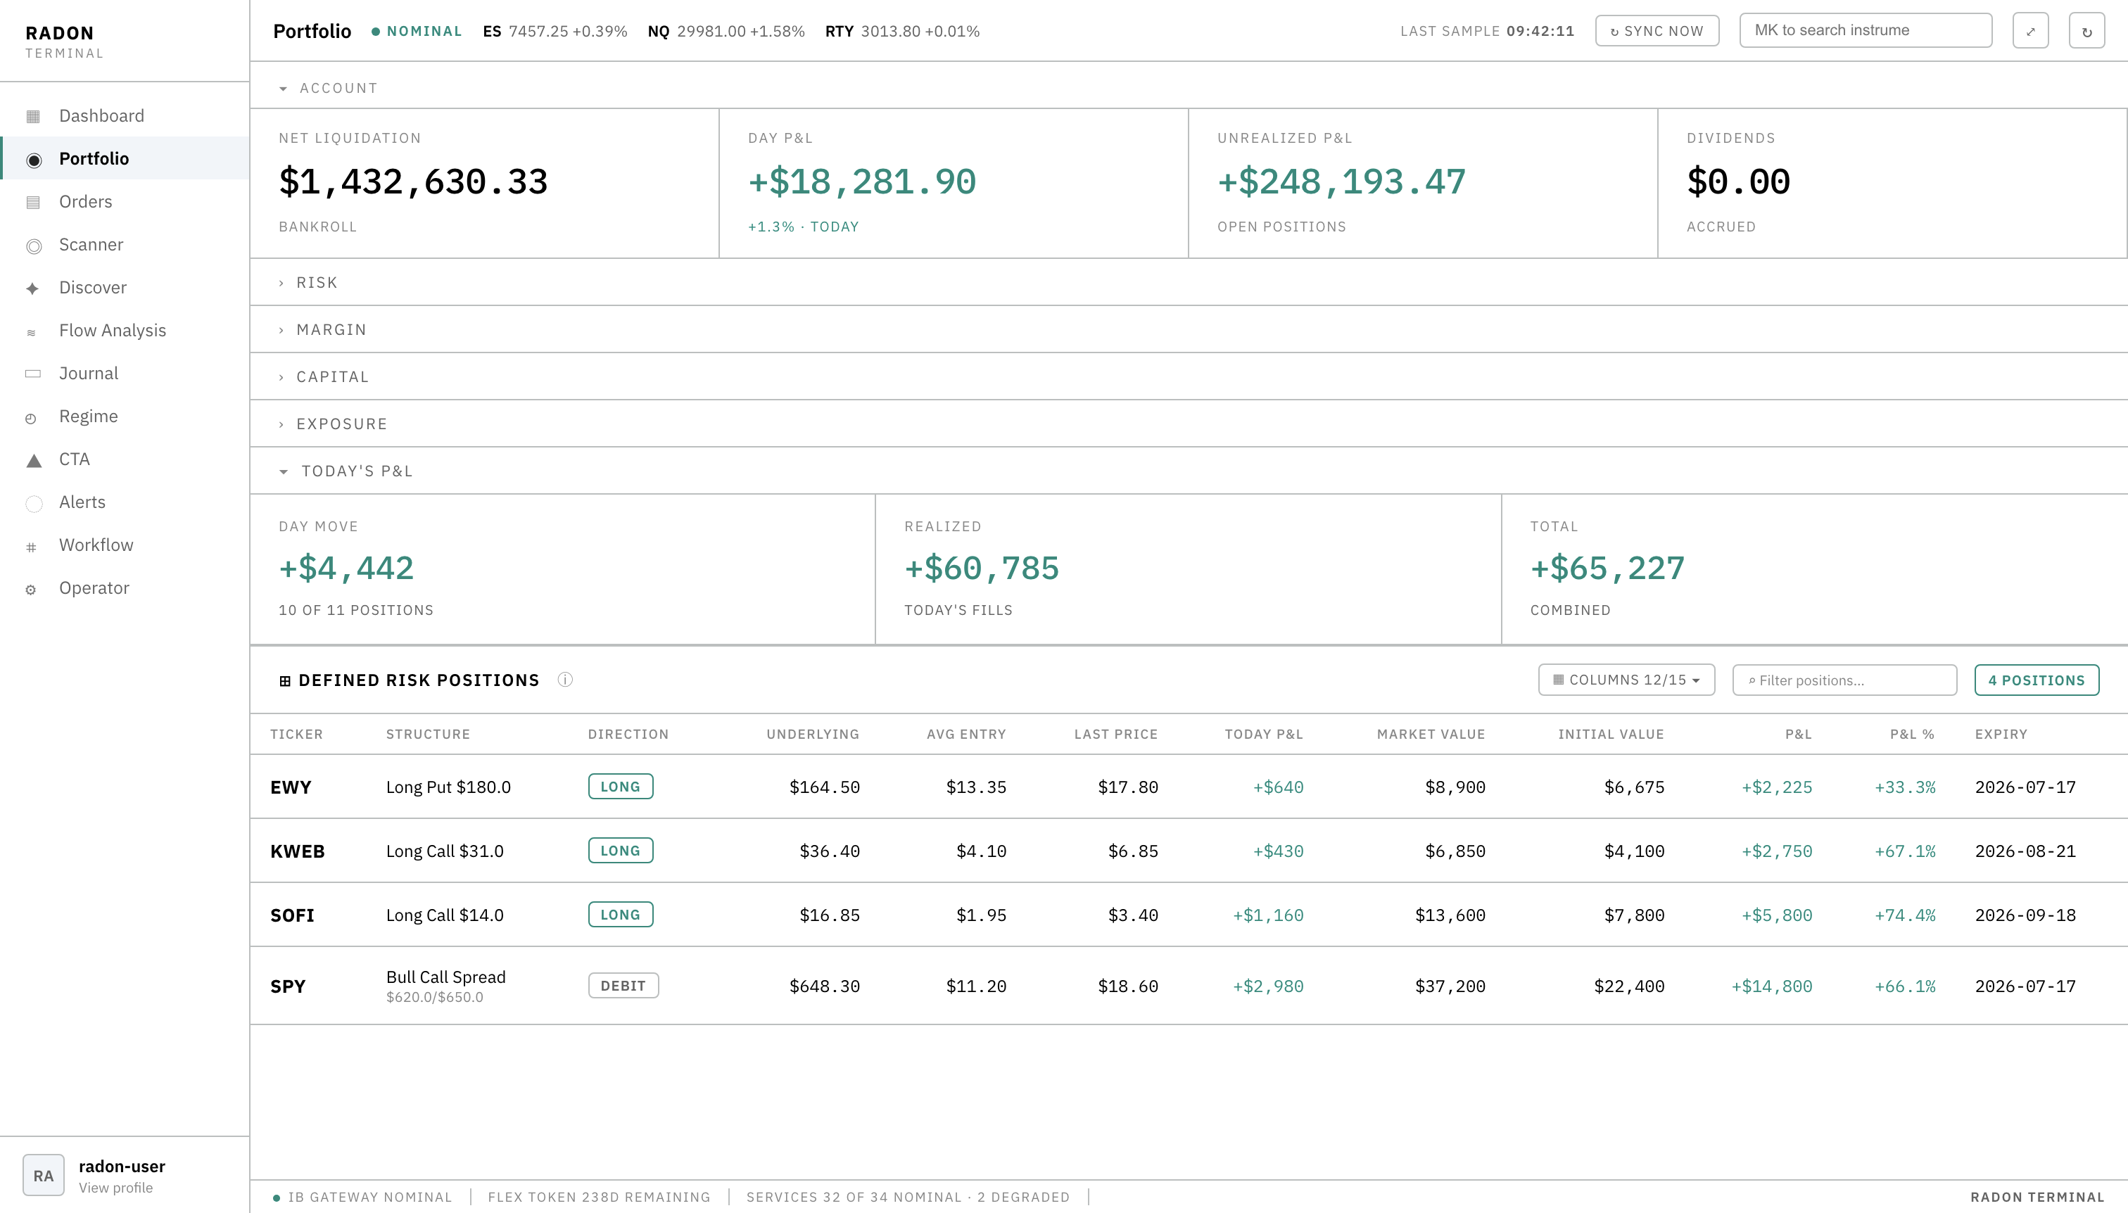Sort by the MARKET VALUE column header
Image resolution: width=2128 pixels, height=1213 pixels.
coord(1431,734)
